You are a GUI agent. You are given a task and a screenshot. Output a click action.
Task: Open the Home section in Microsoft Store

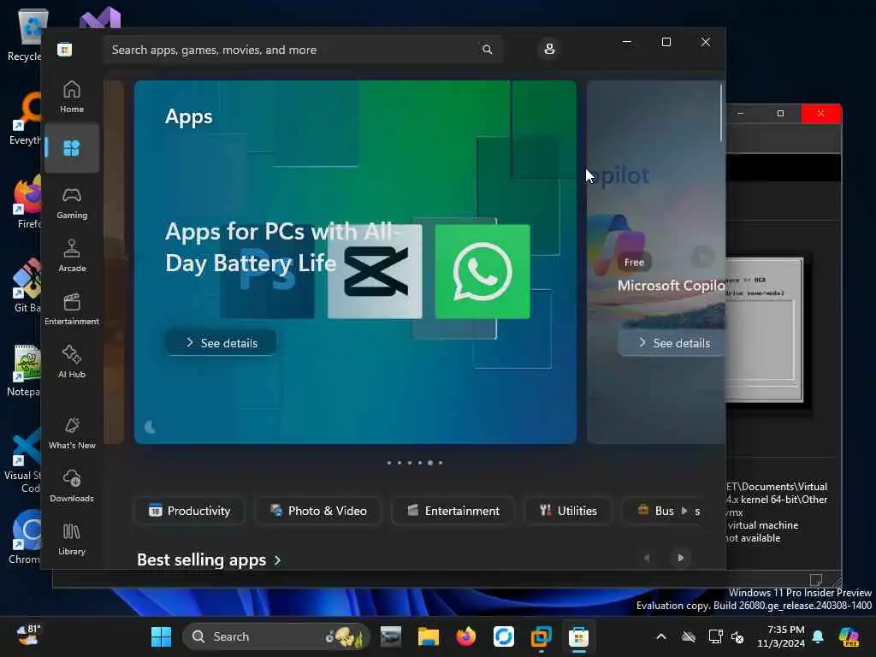72,97
